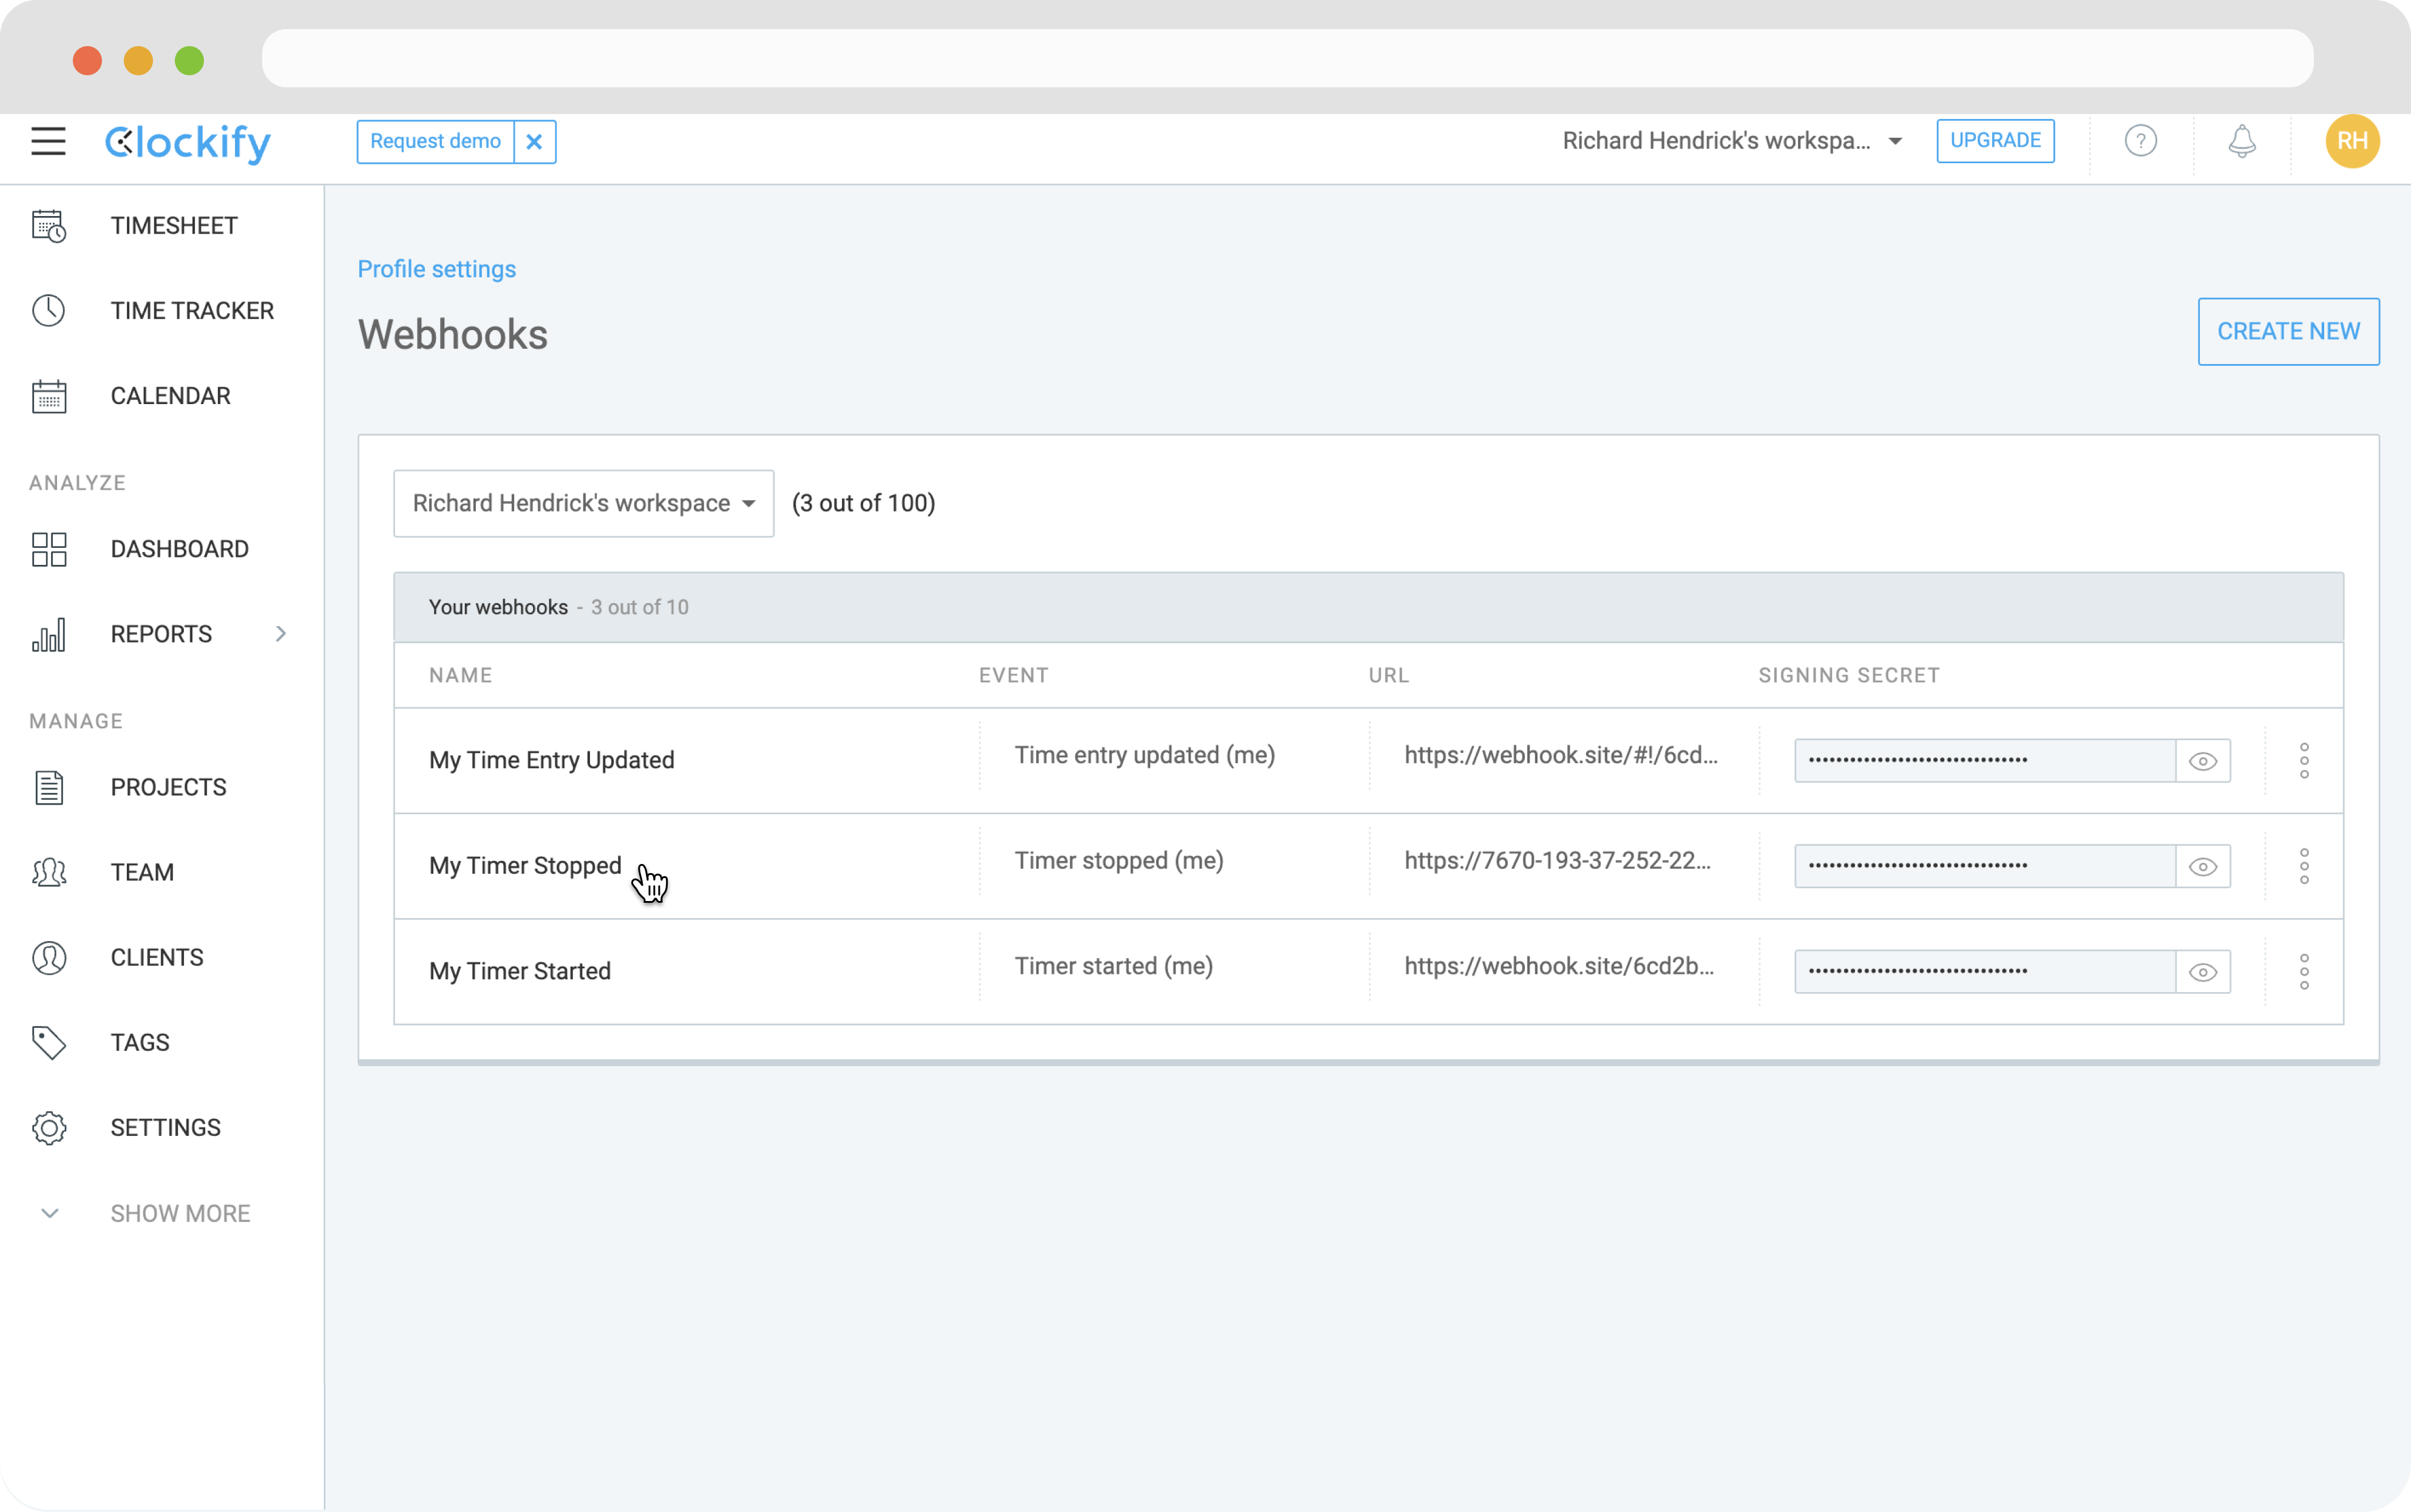This screenshot has height=1512, width=2411.
Task: Go to TIME TRACKER menu item
Action: pos(192,311)
